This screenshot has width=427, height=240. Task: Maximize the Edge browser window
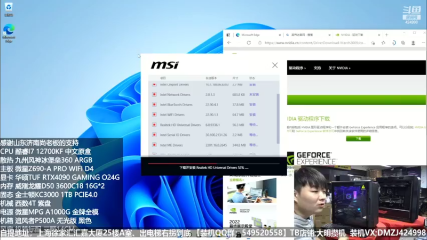click(414, 33)
